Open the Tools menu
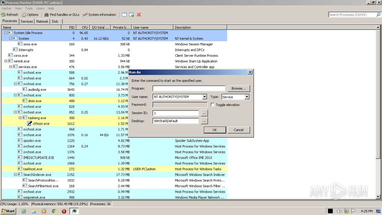This screenshot has width=382, height=215. (29, 8)
